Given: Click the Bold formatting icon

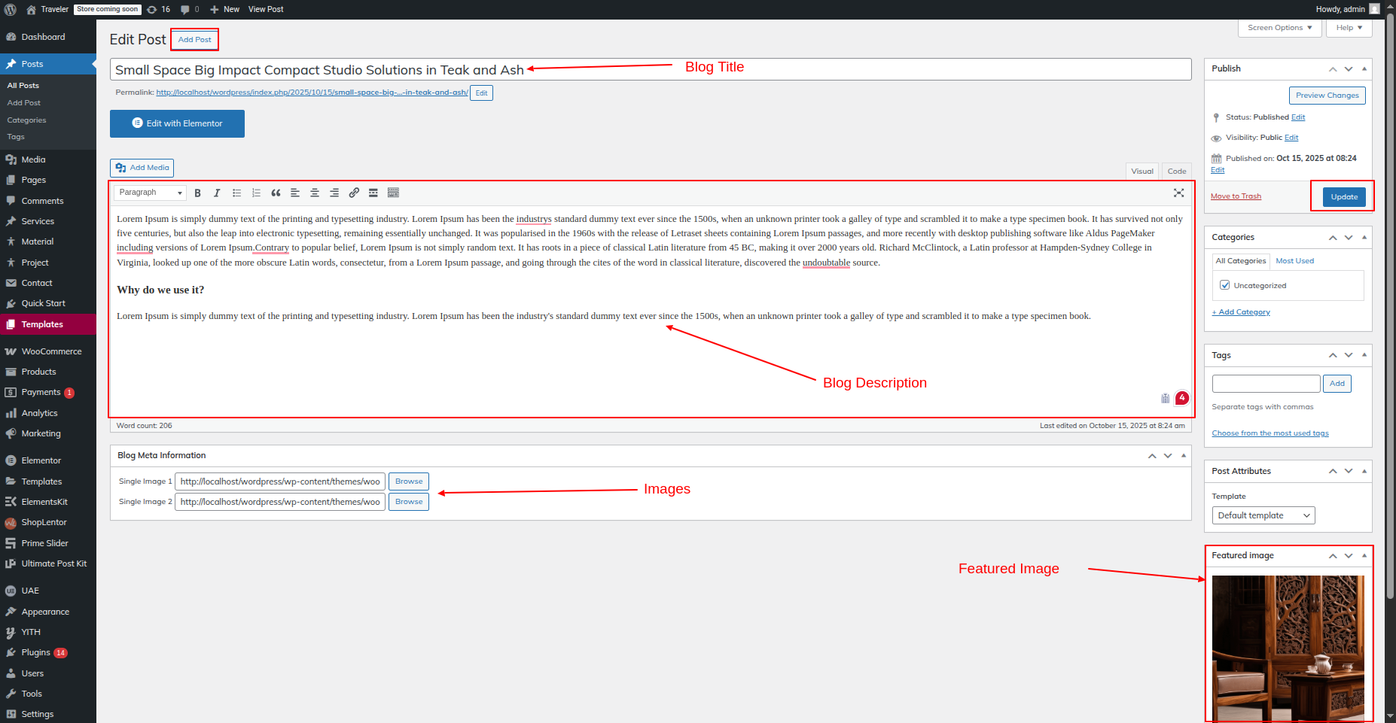Looking at the screenshot, I should (197, 193).
